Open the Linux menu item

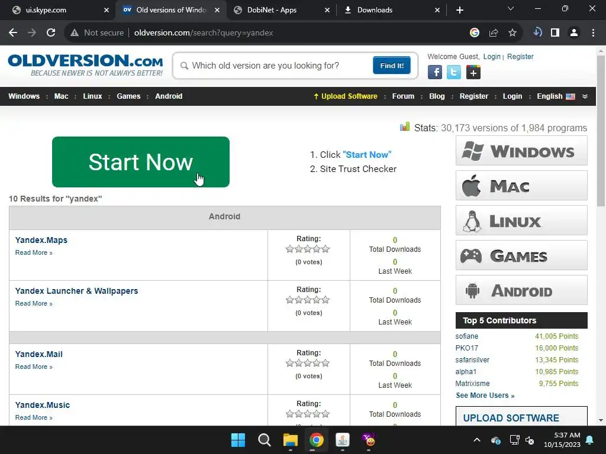[x=92, y=96]
